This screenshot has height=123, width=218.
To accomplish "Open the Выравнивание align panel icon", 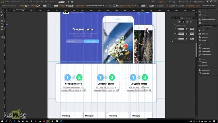I will click(x=200, y=70).
